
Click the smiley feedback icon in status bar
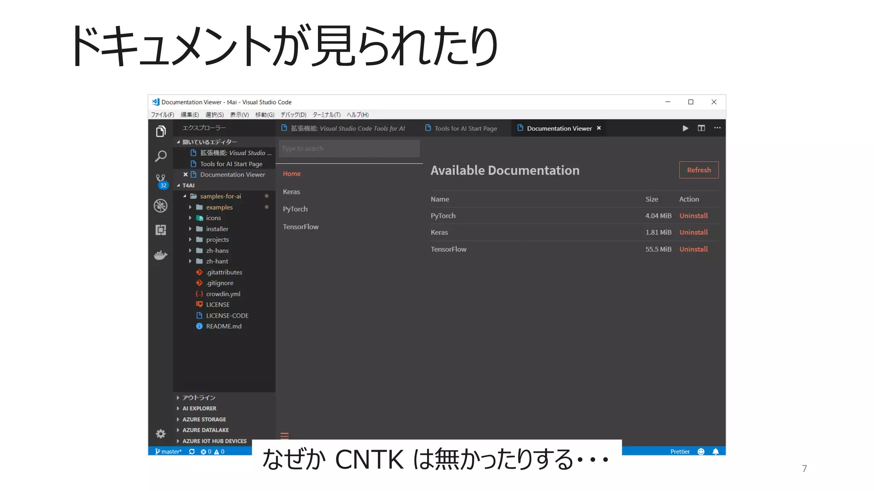701,451
